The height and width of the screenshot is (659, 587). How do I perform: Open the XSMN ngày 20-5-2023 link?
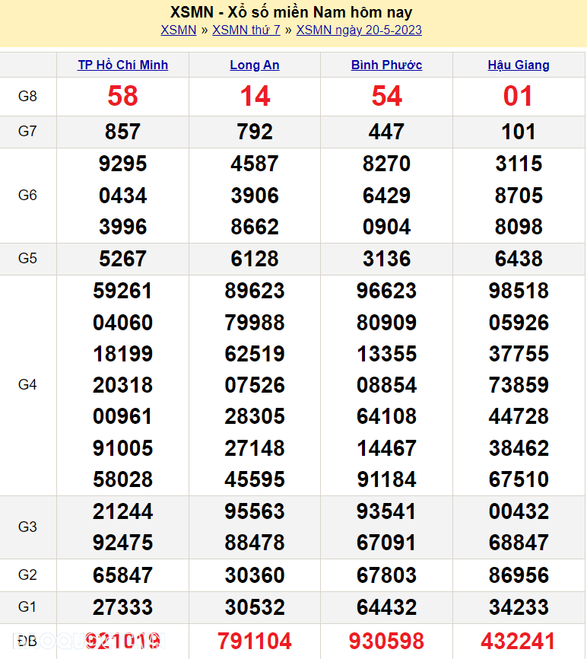[359, 30]
